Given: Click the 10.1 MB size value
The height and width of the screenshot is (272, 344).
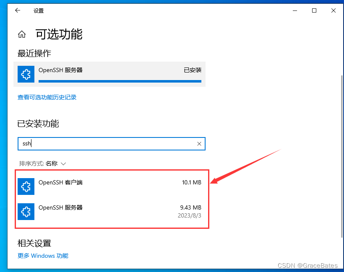Looking at the screenshot, I should tap(192, 182).
